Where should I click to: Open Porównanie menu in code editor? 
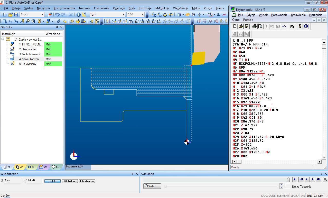(x=279, y=15)
